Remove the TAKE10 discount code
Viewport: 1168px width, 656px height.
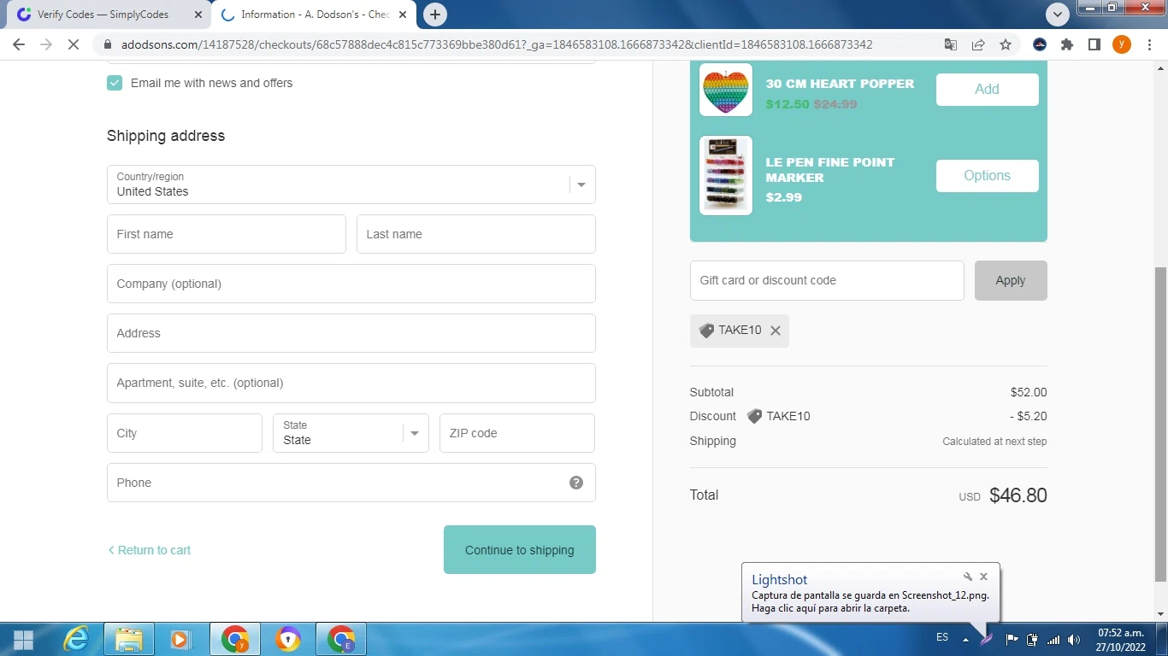point(776,331)
